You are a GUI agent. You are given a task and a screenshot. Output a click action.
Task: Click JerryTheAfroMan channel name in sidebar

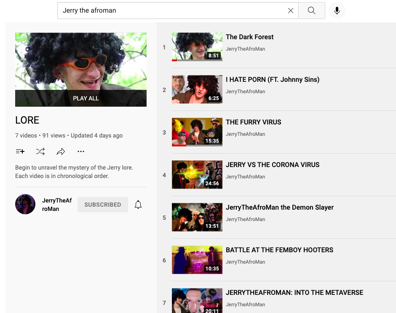pos(57,205)
